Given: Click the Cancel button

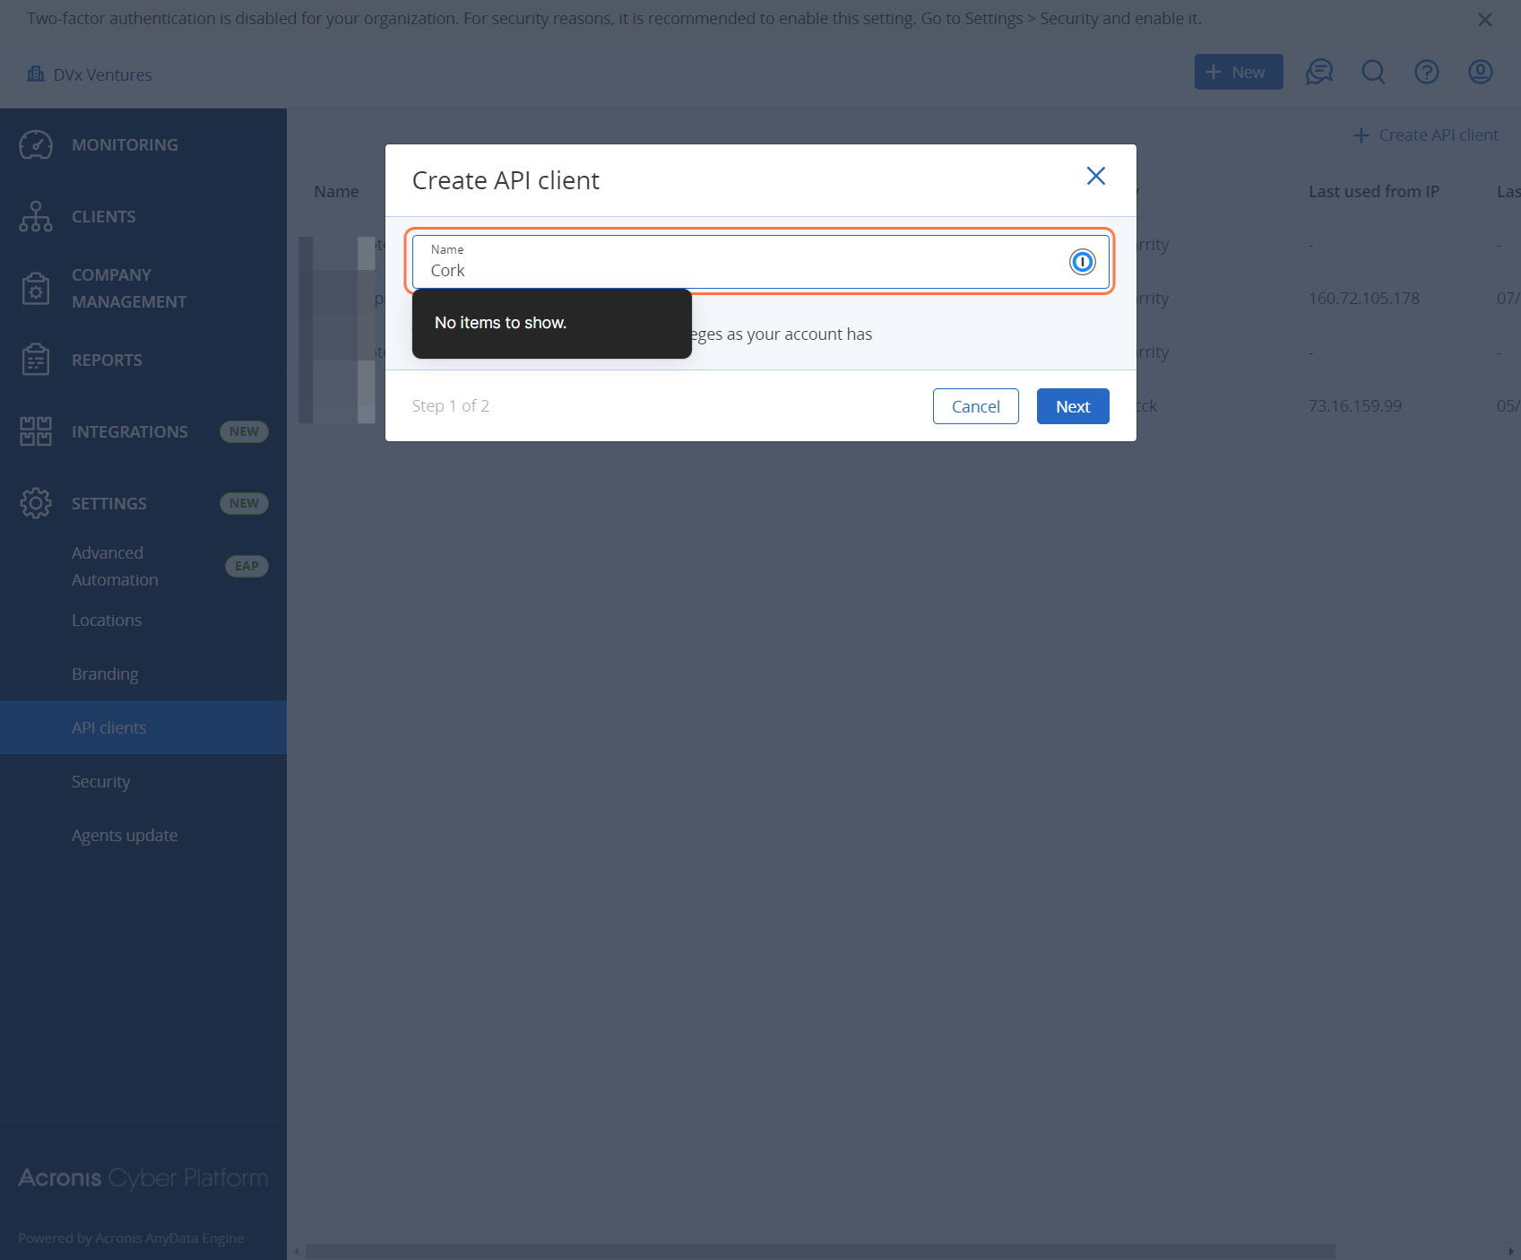Looking at the screenshot, I should pos(976,406).
